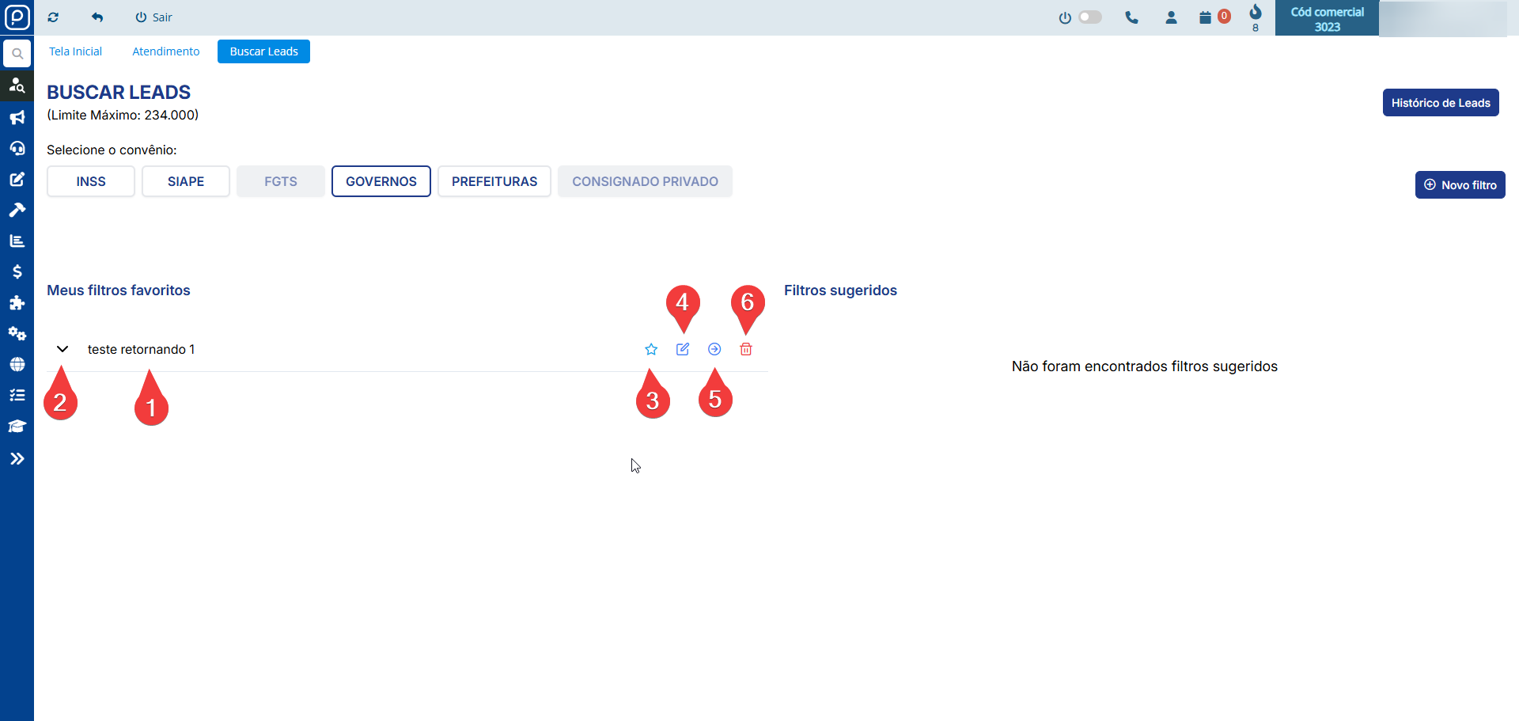
Task: Delete the filter using the red trash icon
Action: click(746, 349)
